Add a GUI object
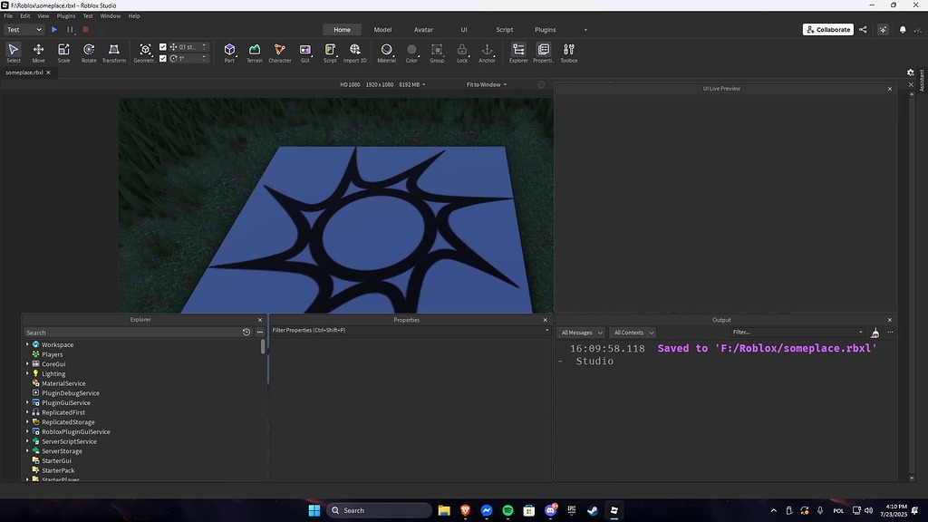The height and width of the screenshot is (522, 928). [x=304, y=53]
